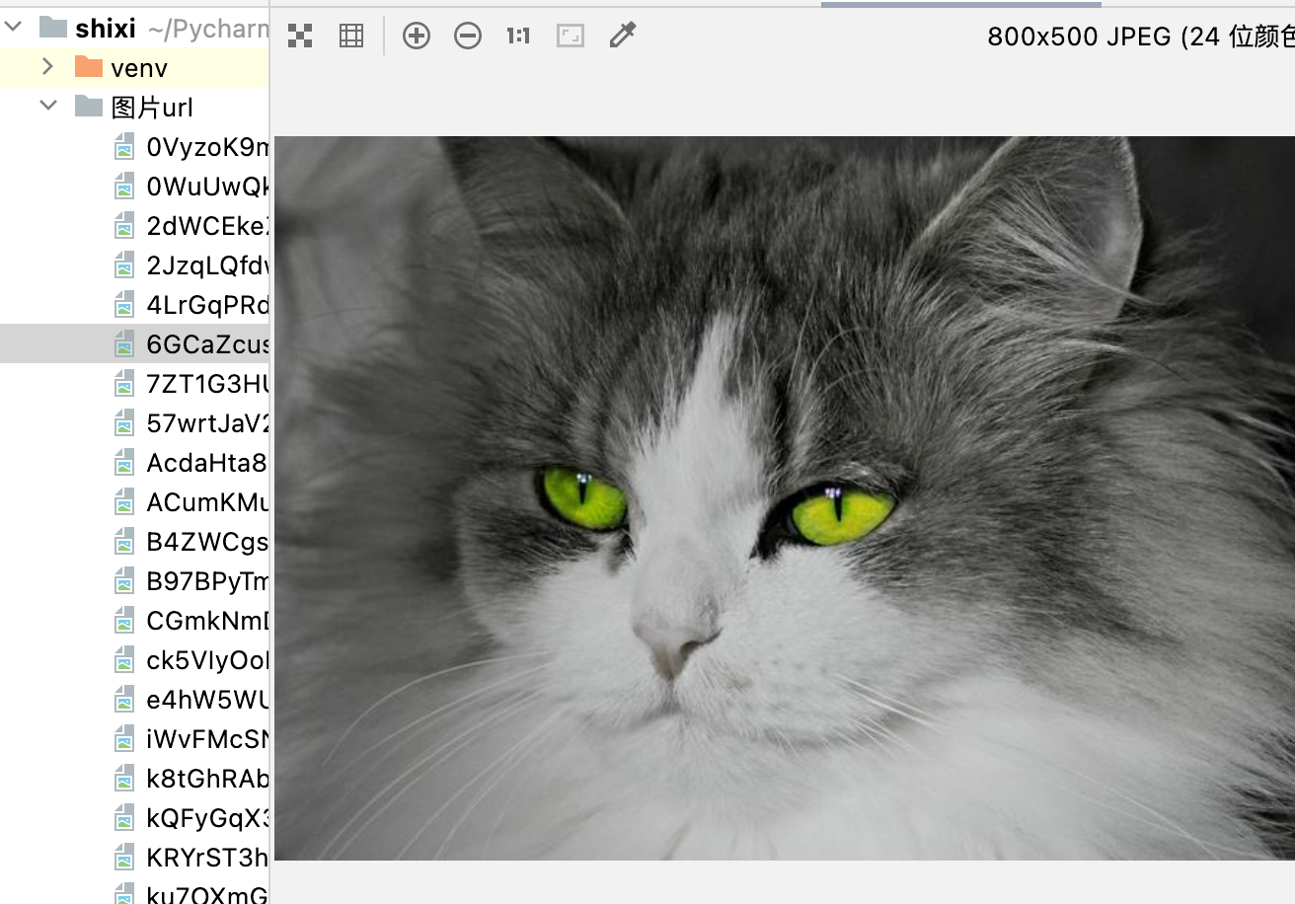Open the file starting with AcdaHta8
1295x904 pixels.
pyautogui.click(x=207, y=462)
